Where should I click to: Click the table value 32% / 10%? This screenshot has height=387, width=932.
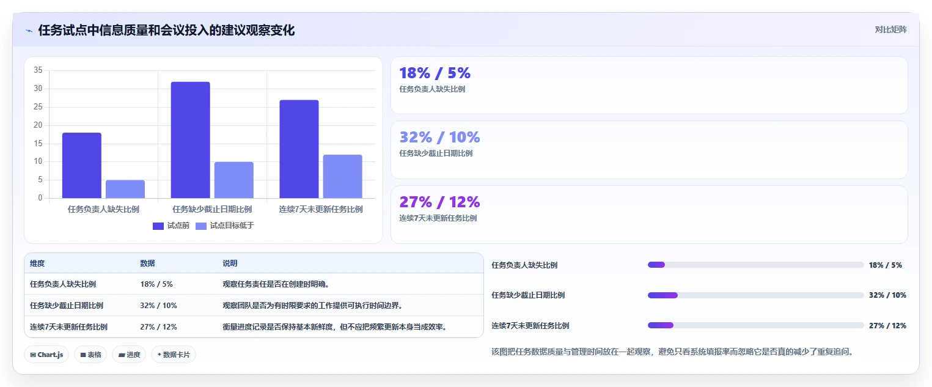[x=158, y=306]
